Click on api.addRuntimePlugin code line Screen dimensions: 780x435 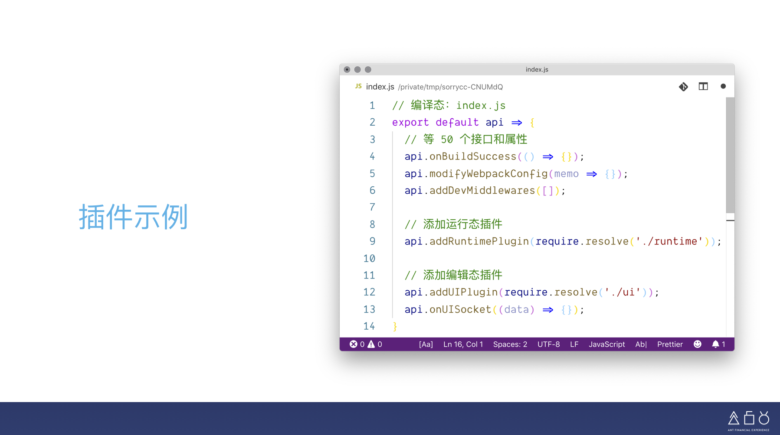(563, 241)
